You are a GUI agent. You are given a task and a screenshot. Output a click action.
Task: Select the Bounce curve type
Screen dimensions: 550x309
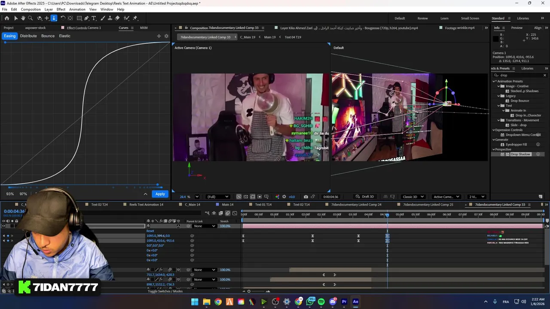[x=48, y=36]
